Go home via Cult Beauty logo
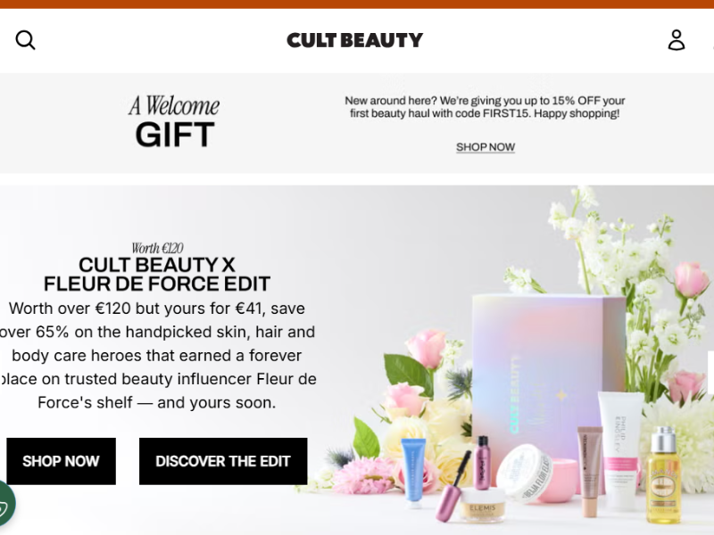 tap(354, 40)
